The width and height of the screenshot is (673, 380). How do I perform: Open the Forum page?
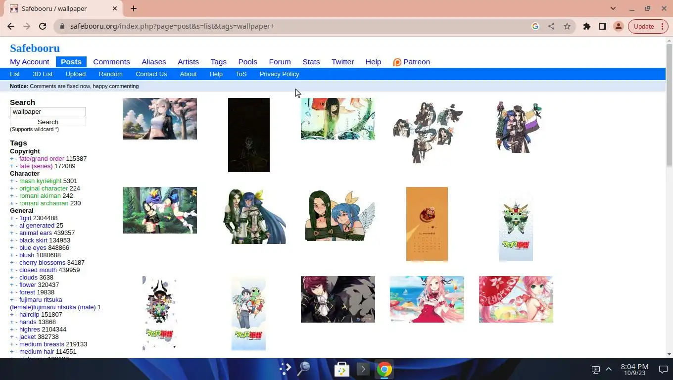pos(280,62)
